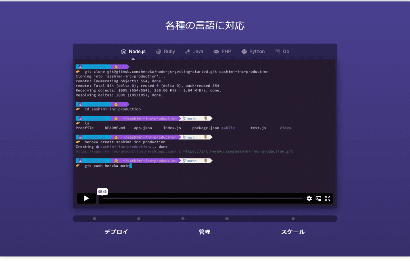The width and height of the screenshot is (410, 261).
Task: Seek along the video progress bar
Action: pyautogui.click(x=202, y=198)
